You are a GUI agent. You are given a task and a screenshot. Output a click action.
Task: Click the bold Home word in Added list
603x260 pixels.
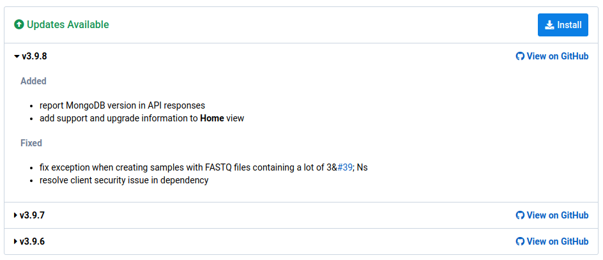click(212, 118)
